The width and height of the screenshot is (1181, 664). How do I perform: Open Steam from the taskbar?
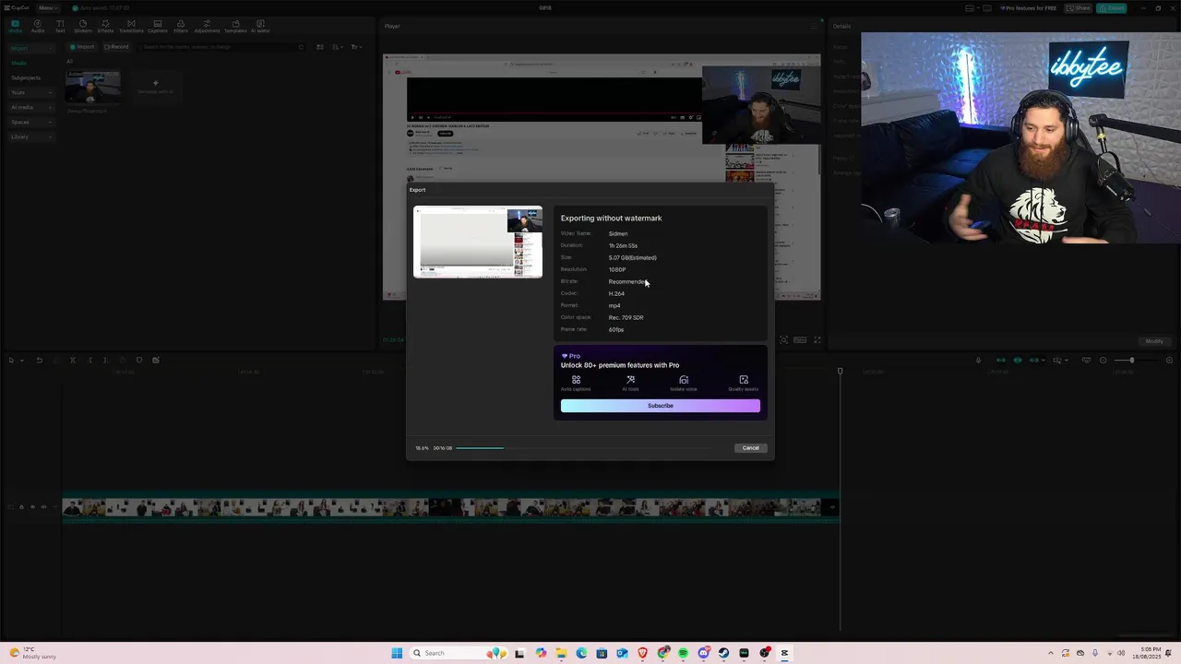tap(723, 653)
